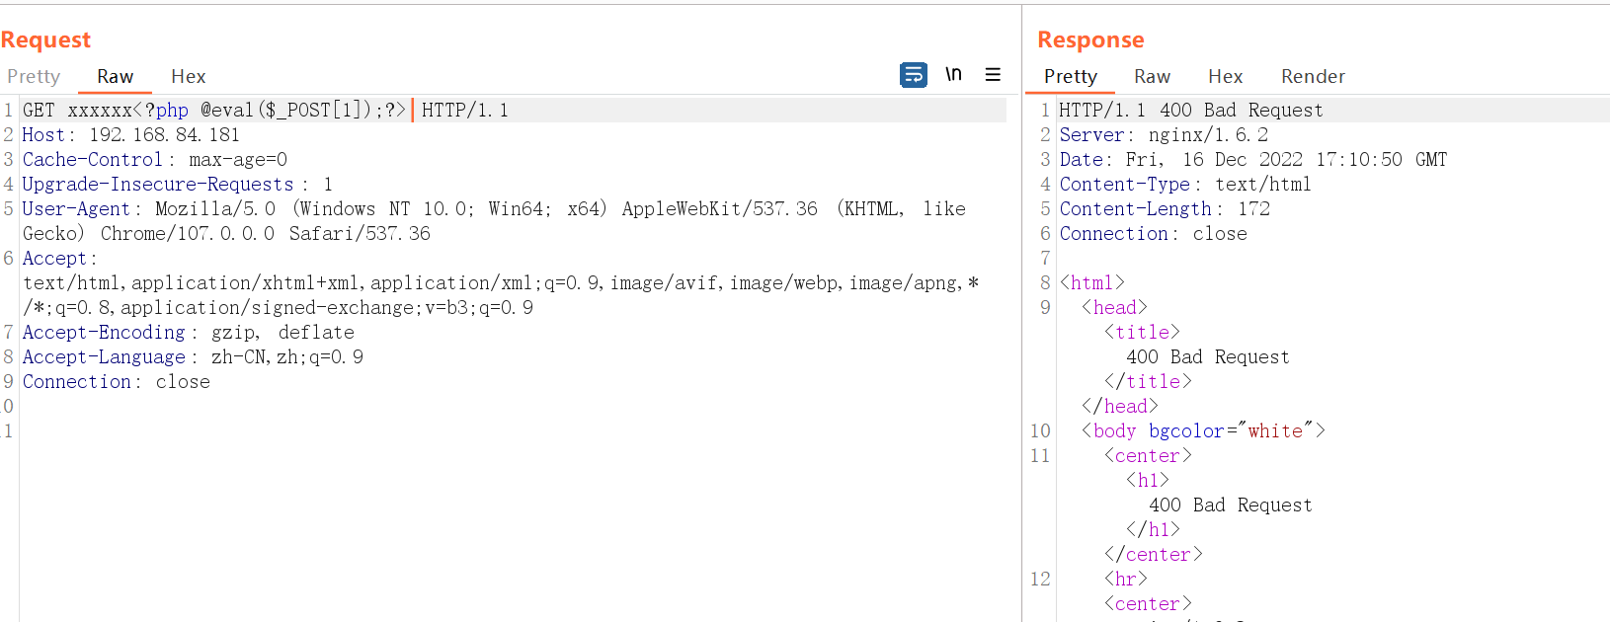1610x622 pixels.
Task: Click 'HTTP/1.1' at end of GET line
Action: point(465,110)
